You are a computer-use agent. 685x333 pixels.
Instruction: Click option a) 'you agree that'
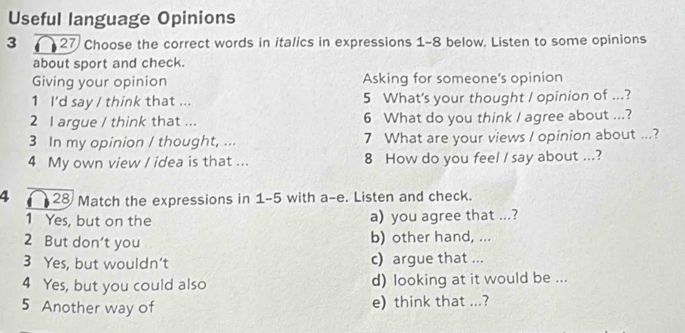[x=442, y=216]
